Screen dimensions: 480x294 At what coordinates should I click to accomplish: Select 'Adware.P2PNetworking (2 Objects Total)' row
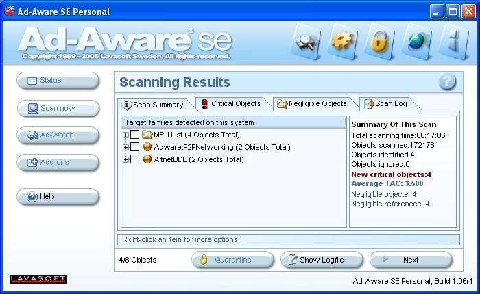[x=222, y=147]
